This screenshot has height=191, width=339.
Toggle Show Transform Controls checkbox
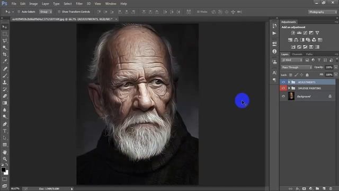[x=59, y=12]
